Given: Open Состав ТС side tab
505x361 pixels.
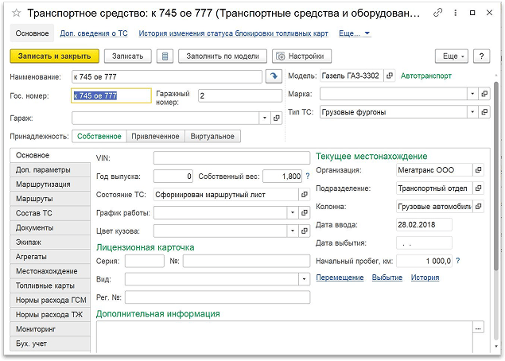Looking at the screenshot, I should (x=50, y=213).
